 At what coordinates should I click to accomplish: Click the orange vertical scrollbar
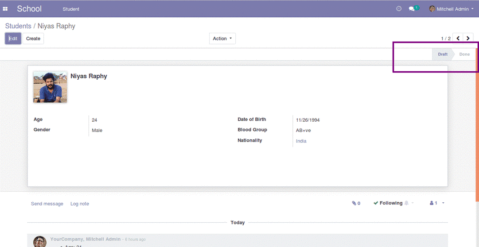477,124
